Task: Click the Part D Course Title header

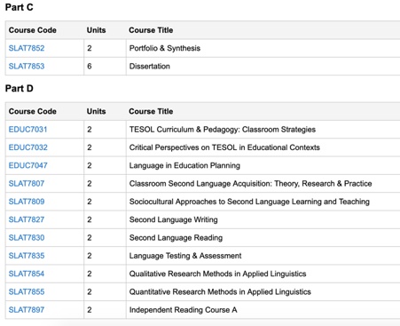Action: point(151,112)
